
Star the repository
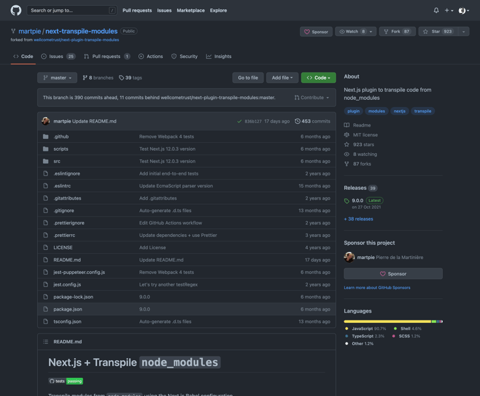click(438, 31)
